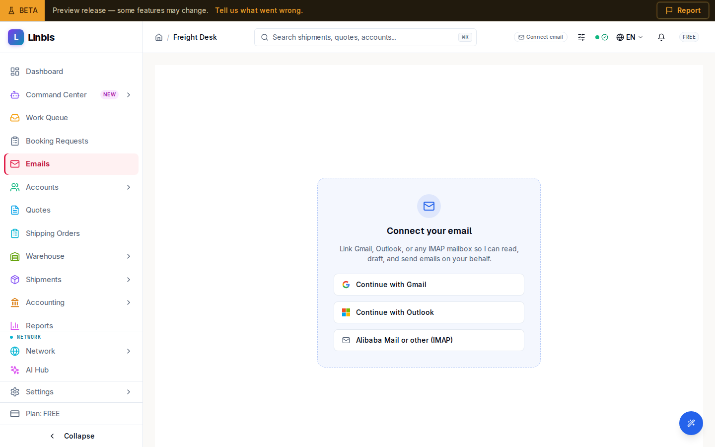
Task: Click the Plan: FREE card icon
Action: click(15, 414)
